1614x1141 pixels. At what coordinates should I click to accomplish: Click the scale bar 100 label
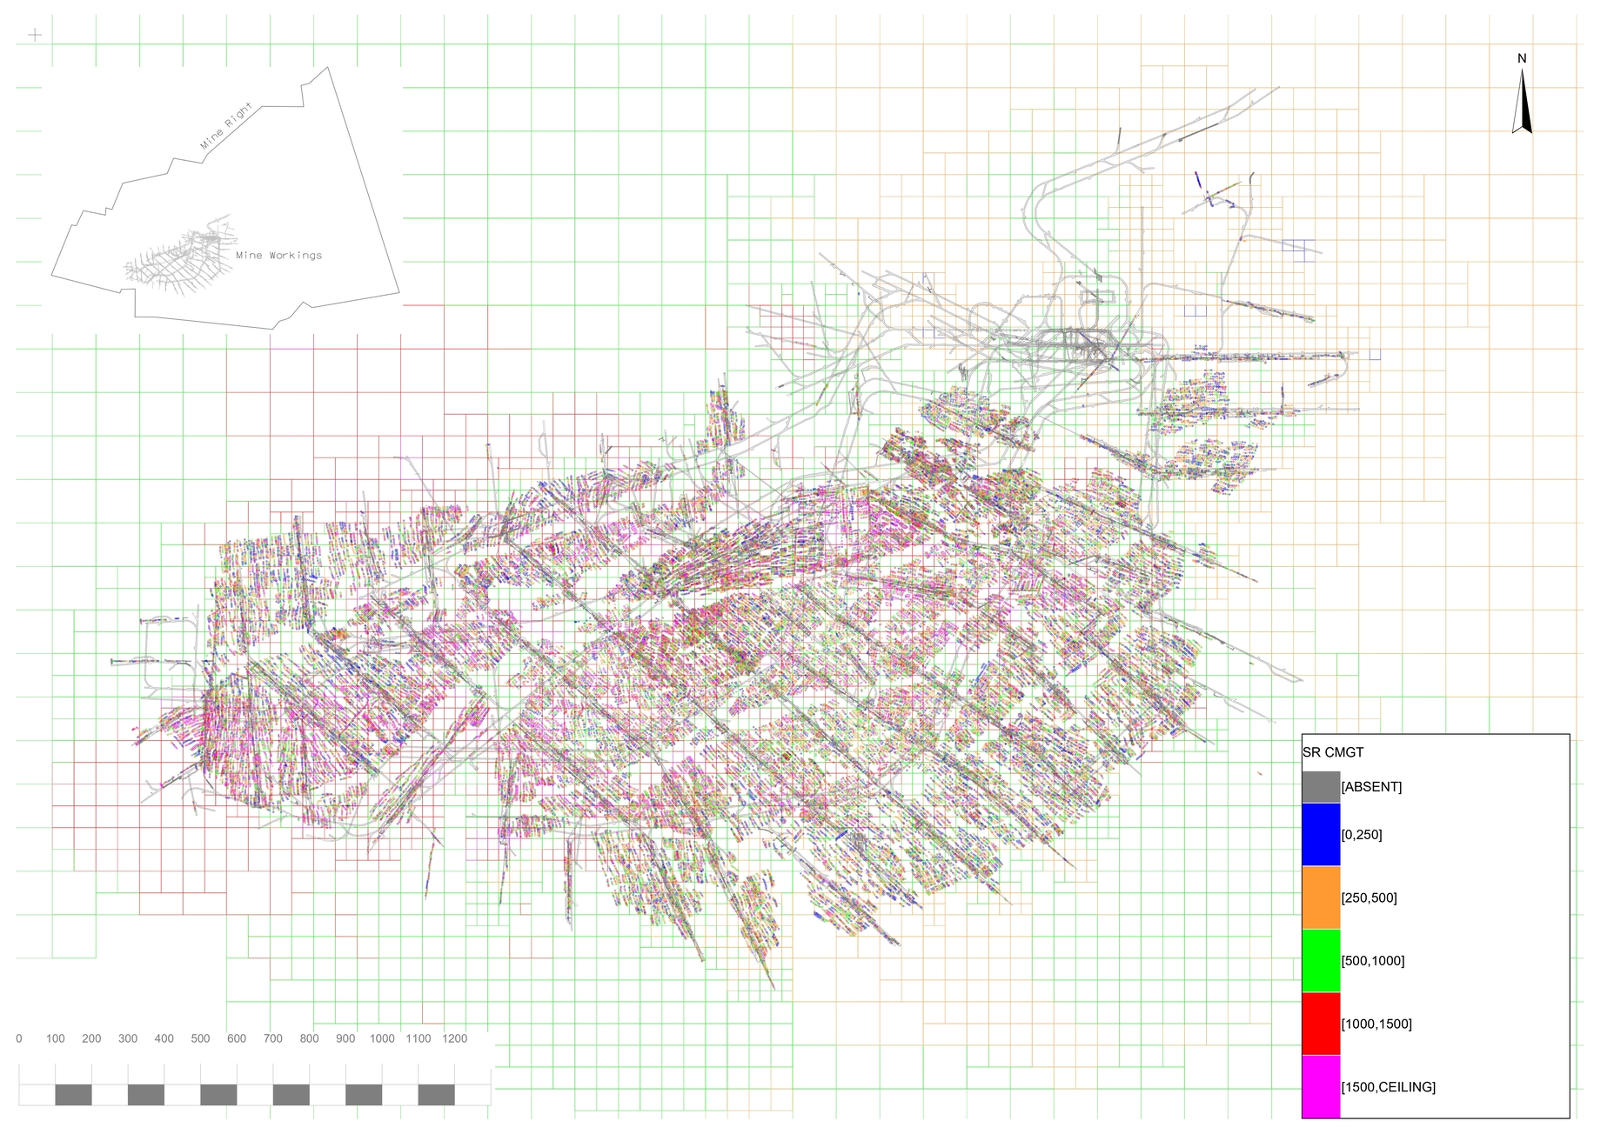point(56,1038)
